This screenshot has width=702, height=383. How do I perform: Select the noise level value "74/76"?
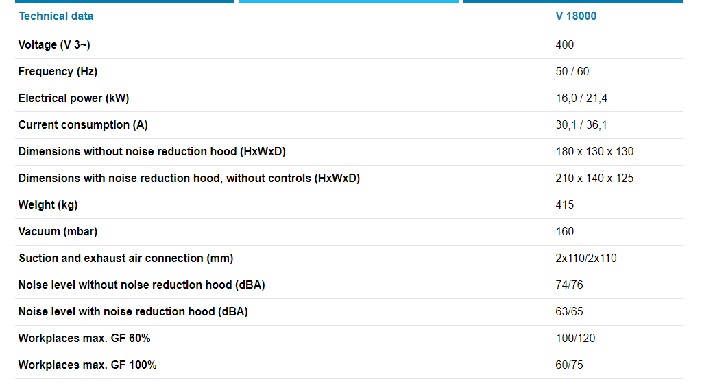click(570, 285)
